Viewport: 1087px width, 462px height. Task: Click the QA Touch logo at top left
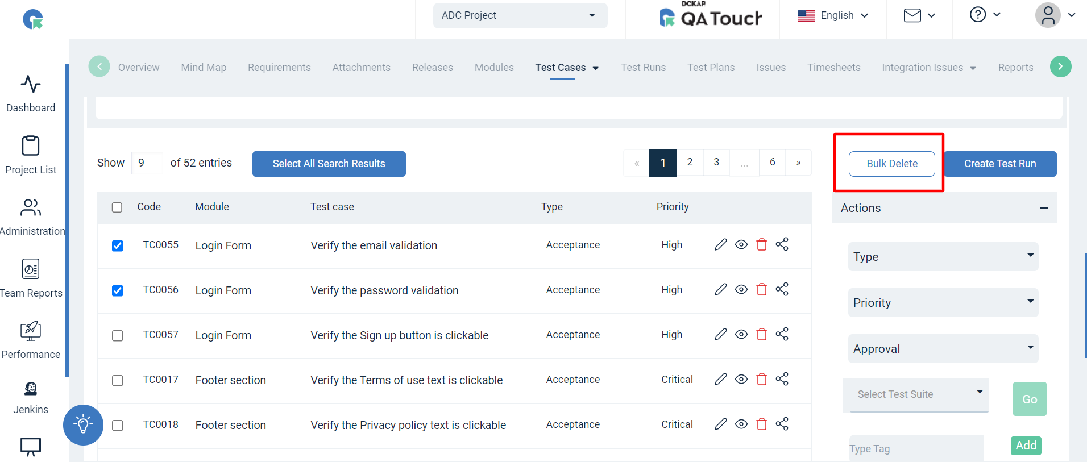pyautogui.click(x=33, y=19)
